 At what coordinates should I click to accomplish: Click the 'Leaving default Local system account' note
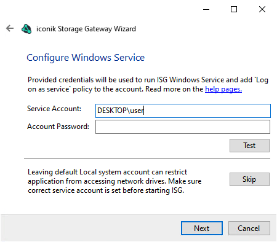(x=114, y=181)
